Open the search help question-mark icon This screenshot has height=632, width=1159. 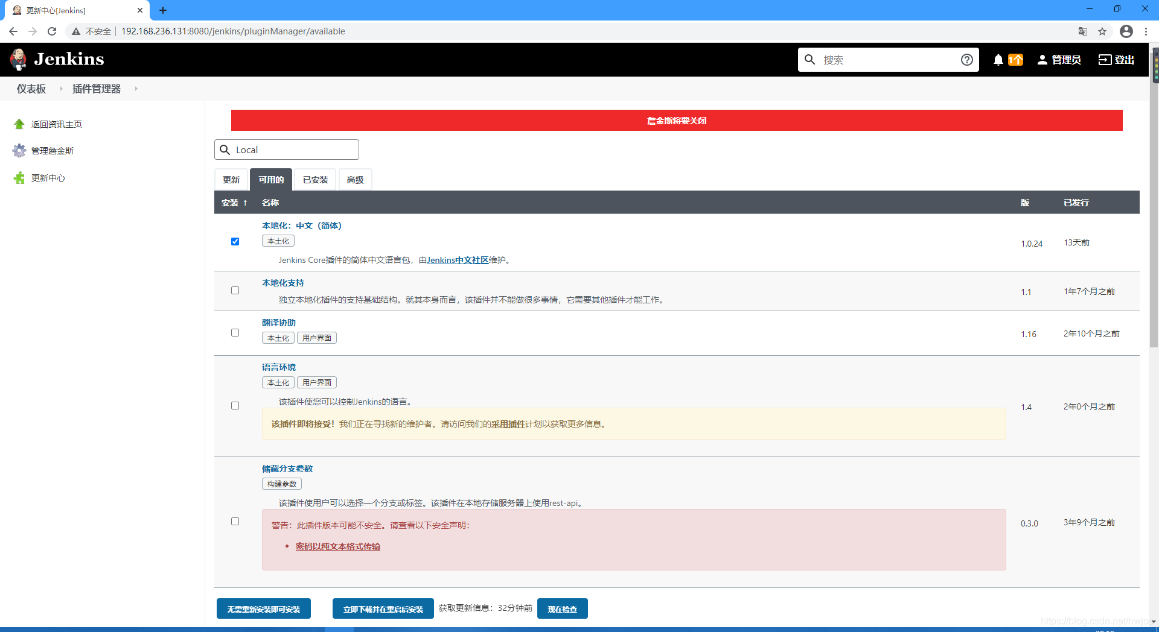(966, 60)
